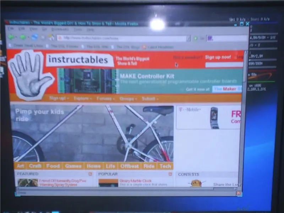The width and height of the screenshot is (284, 213).
Task: Click the MAKE Controller Kit circuit board image
Action: coord(87,81)
